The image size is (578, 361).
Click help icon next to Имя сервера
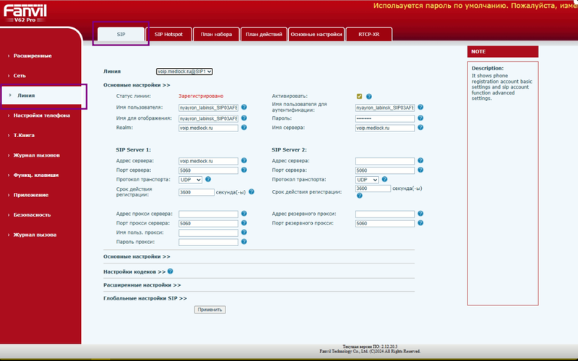pyautogui.click(x=420, y=128)
